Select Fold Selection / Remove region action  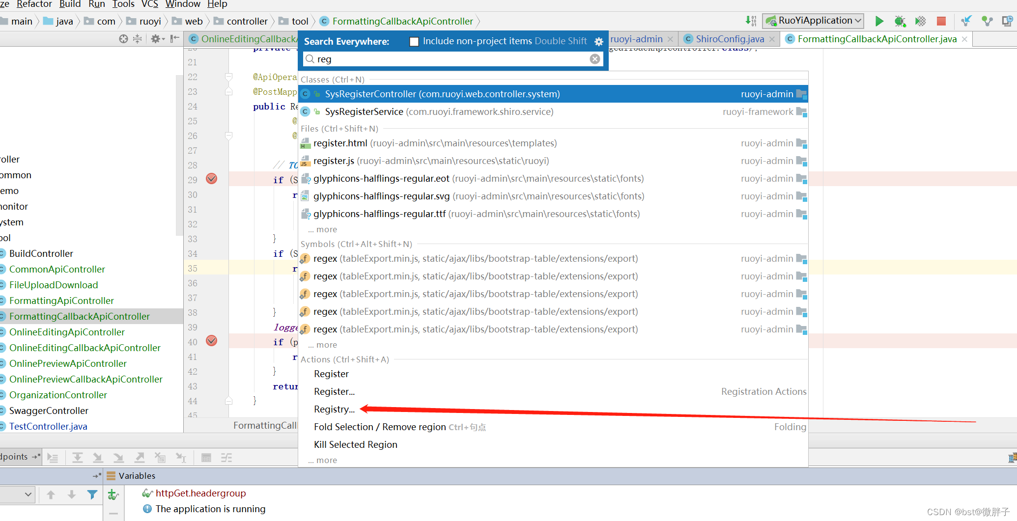tap(553, 427)
